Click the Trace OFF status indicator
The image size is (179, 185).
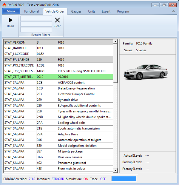103,179
